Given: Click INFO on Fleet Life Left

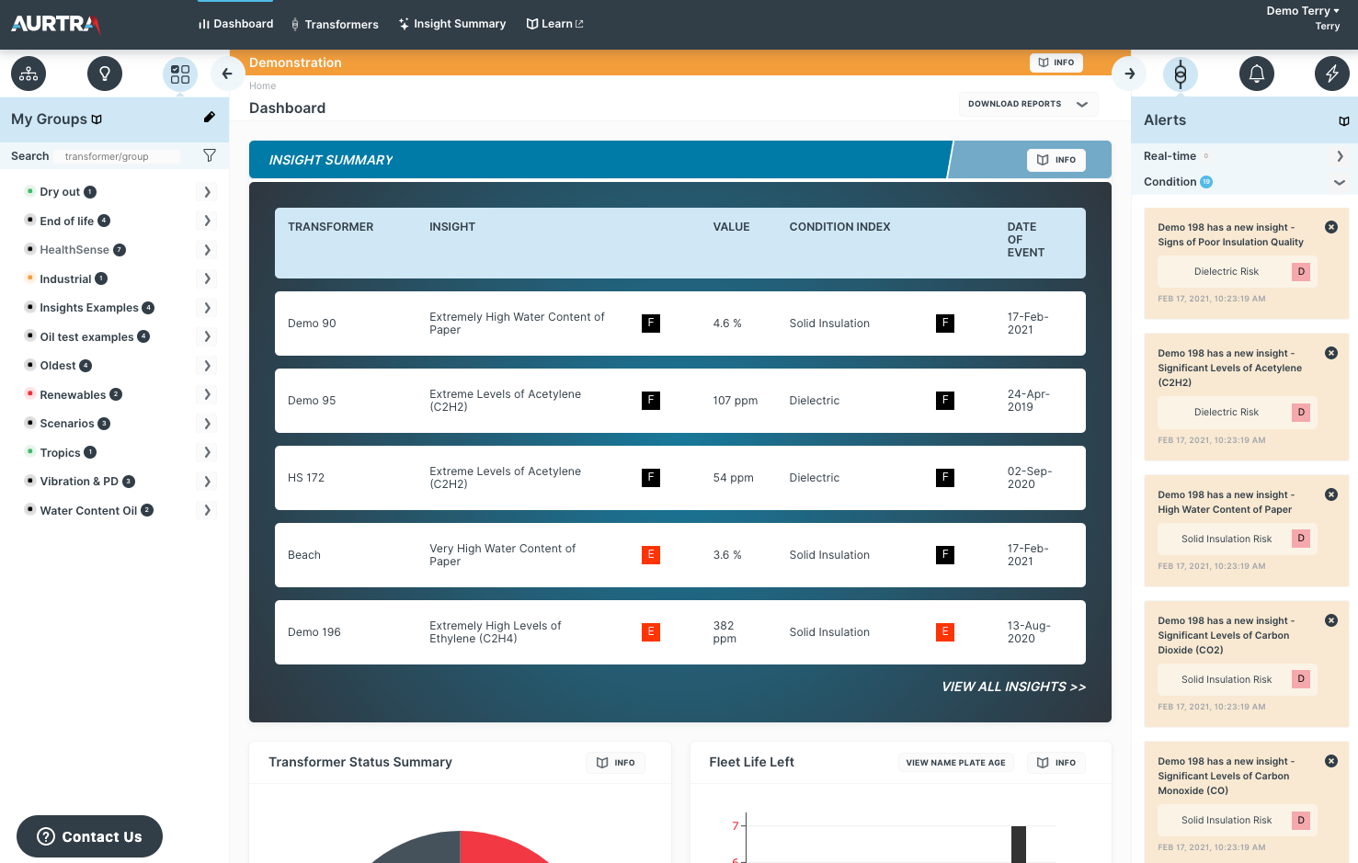Looking at the screenshot, I should point(1056,763).
